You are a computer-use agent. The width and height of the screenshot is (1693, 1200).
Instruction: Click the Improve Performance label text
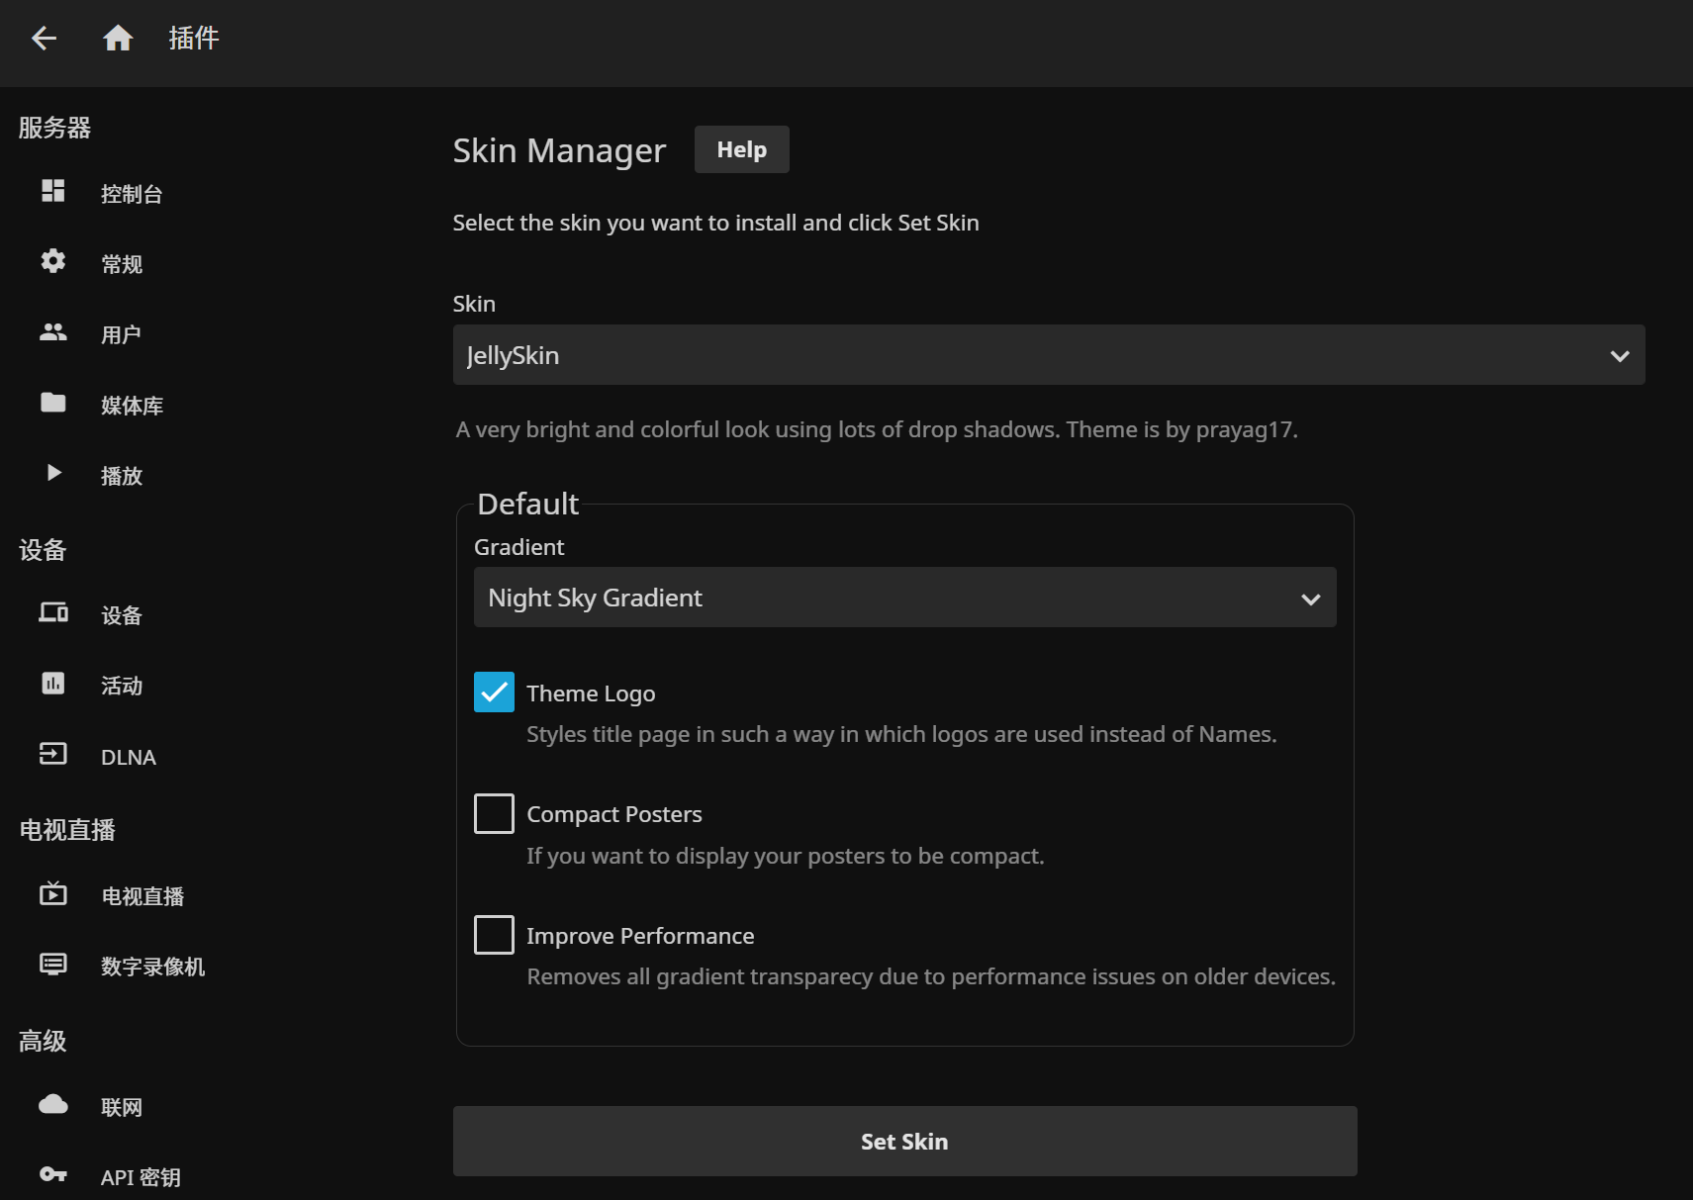point(640,936)
